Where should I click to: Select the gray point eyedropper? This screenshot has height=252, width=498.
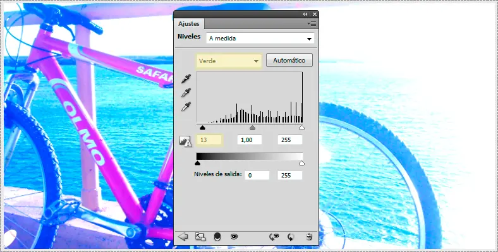point(186,92)
